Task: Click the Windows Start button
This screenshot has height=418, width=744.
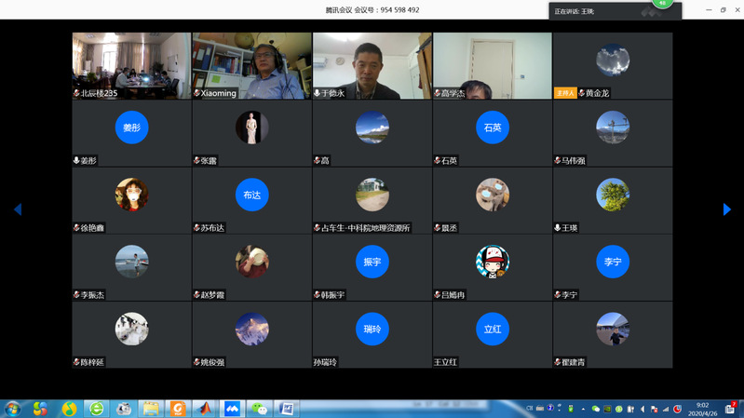Action: [13, 409]
